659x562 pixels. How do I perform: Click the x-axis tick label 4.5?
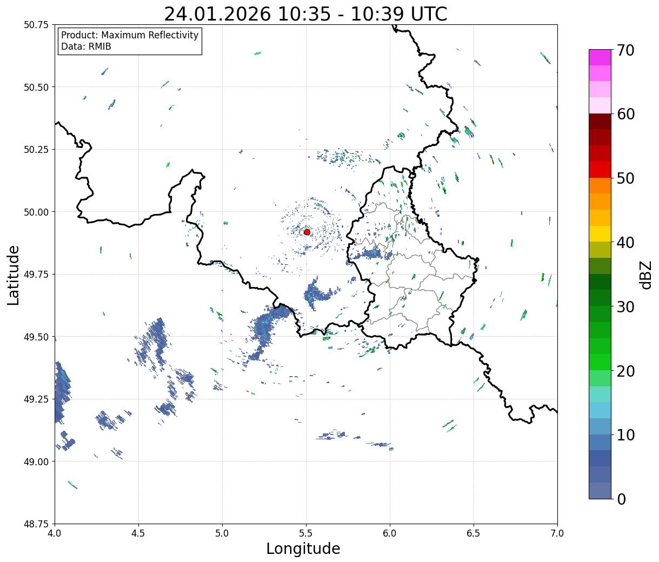tap(138, 533)
